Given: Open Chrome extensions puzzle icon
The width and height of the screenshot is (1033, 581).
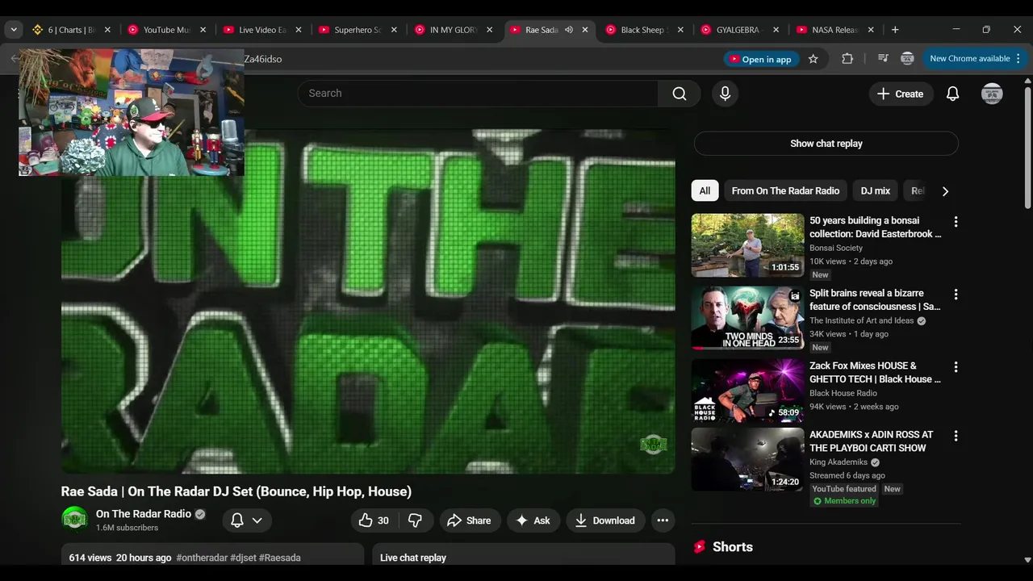Looking at the screenshot, I should pos(847,59).
